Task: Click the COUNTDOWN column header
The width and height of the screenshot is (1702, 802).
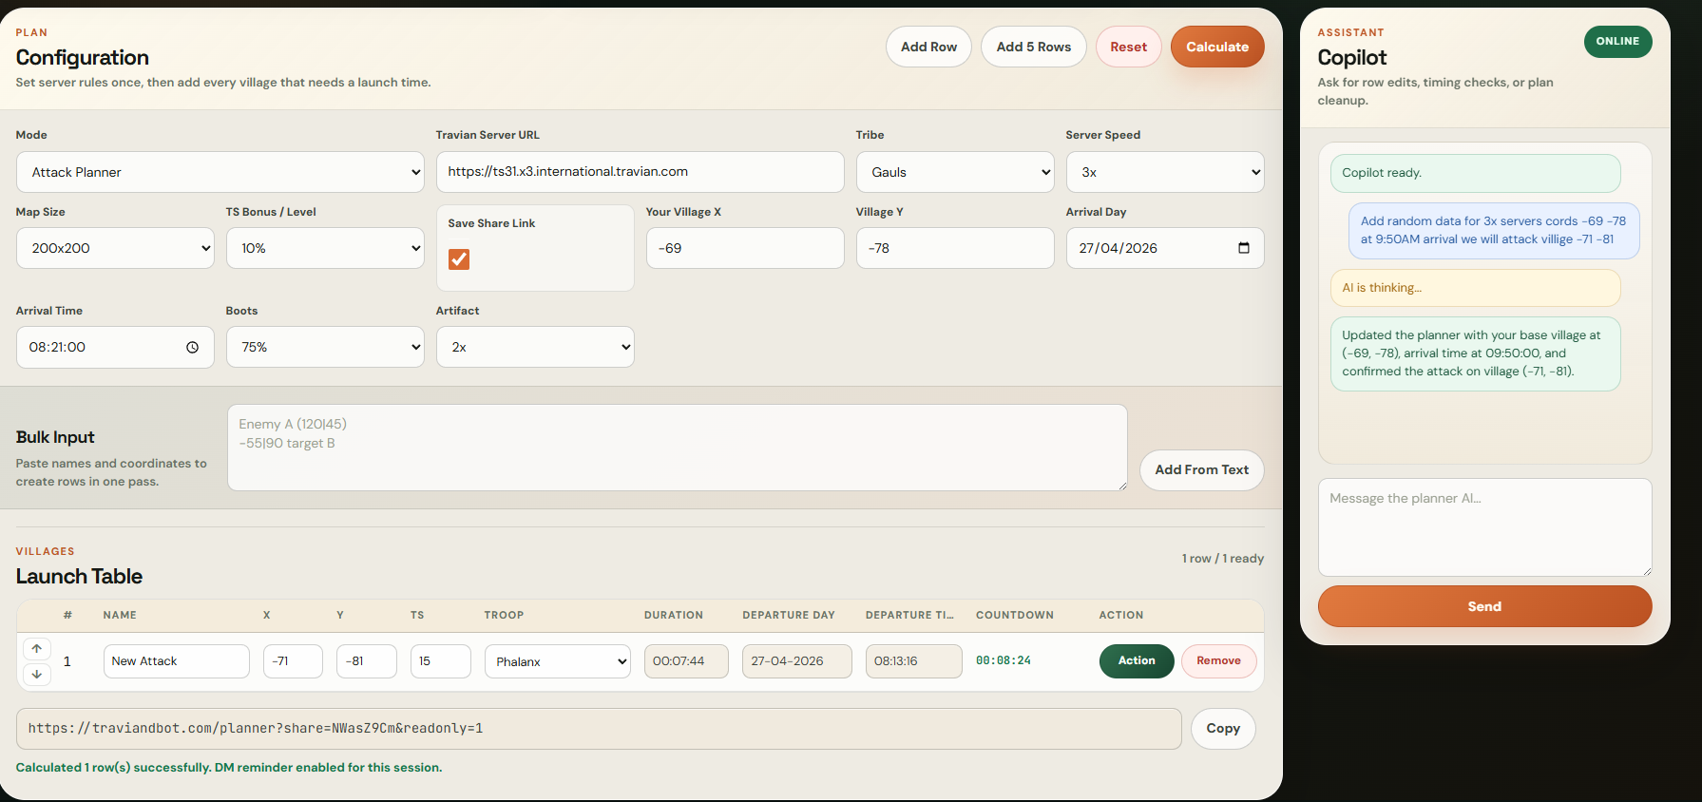Action: [x=1015, y=615]
